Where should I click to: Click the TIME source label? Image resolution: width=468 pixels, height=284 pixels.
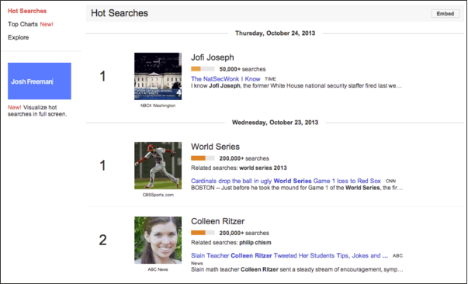[x=270, y=79]
